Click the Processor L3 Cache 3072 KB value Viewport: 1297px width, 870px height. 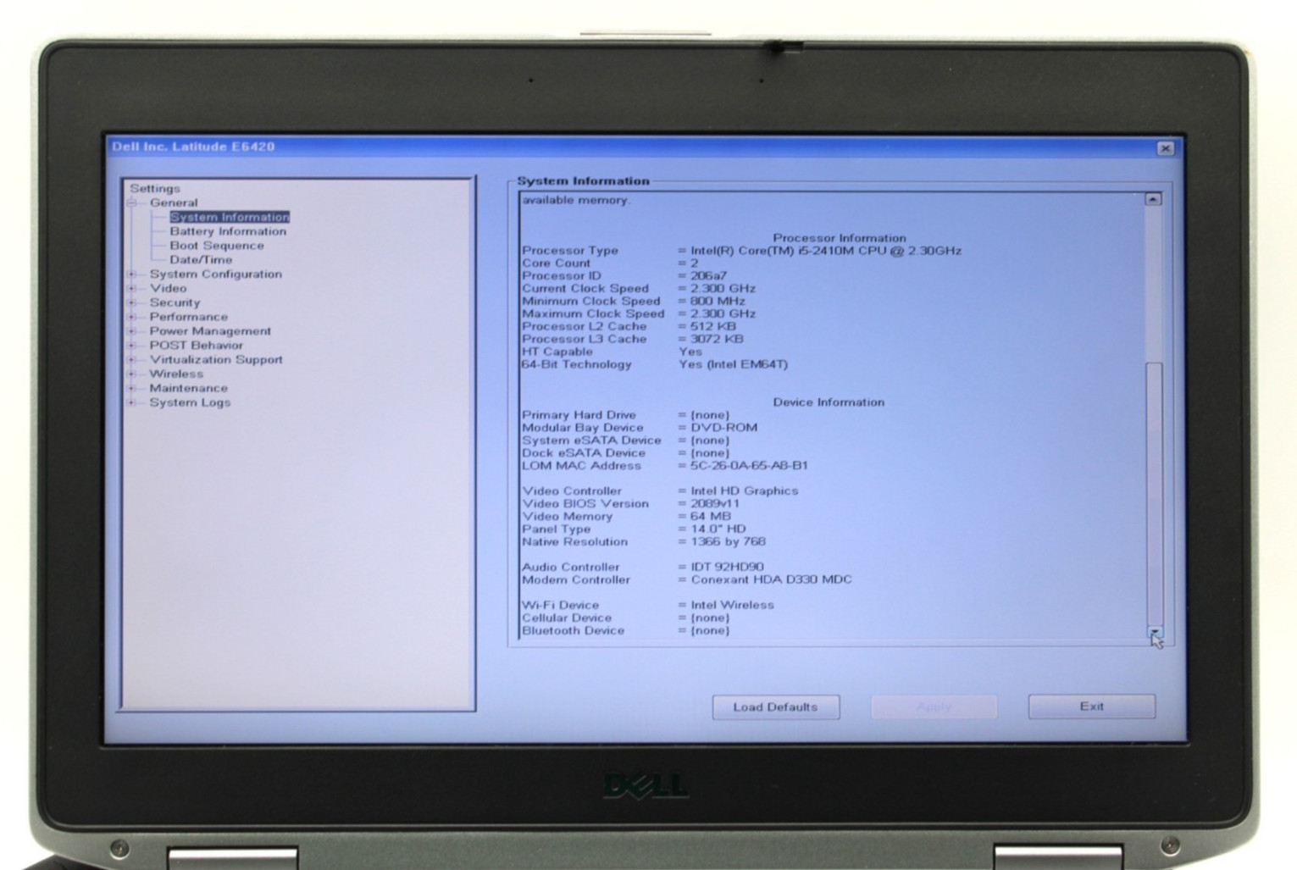[717, 340]
